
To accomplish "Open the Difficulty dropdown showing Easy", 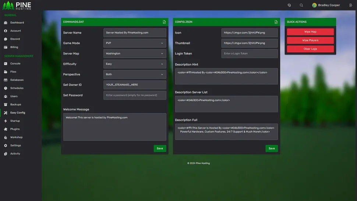I will [135, 64].
